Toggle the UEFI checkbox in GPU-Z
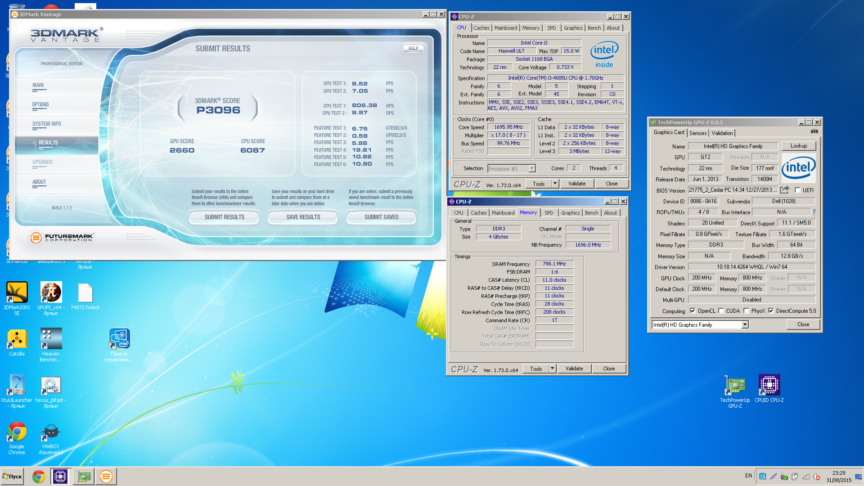 (x=797, y=190)
